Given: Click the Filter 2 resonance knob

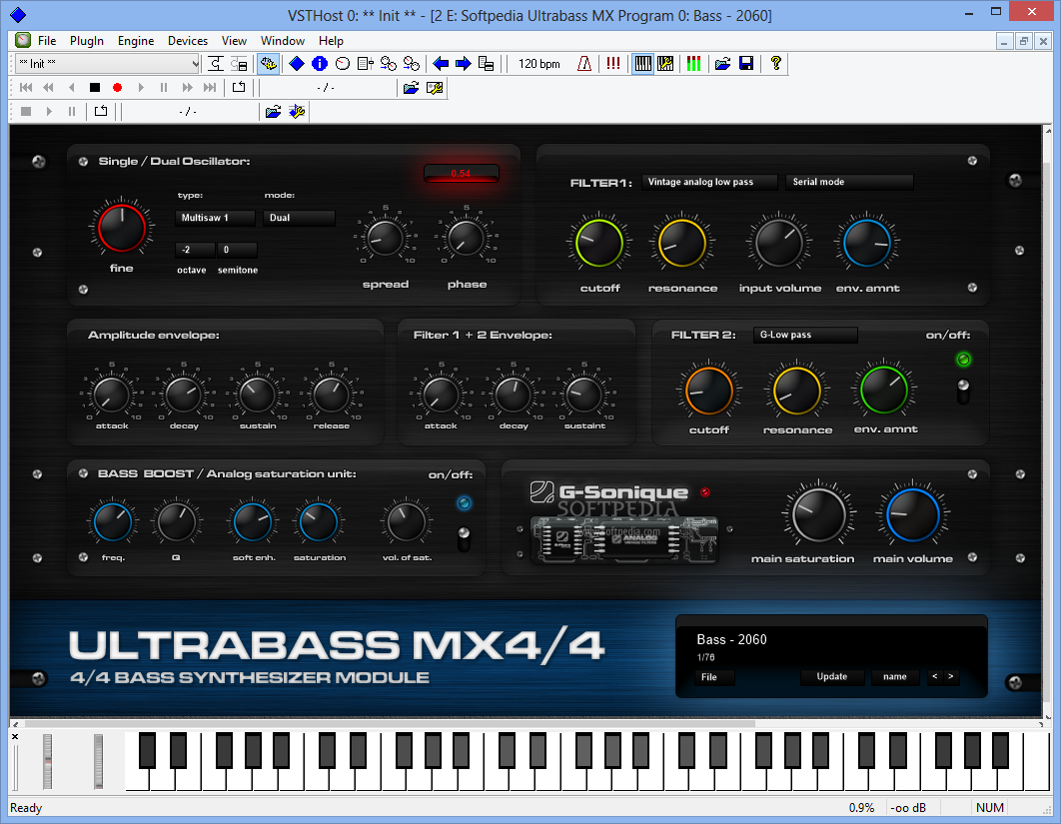Looking at the screenshot, I should pos(797,392).
